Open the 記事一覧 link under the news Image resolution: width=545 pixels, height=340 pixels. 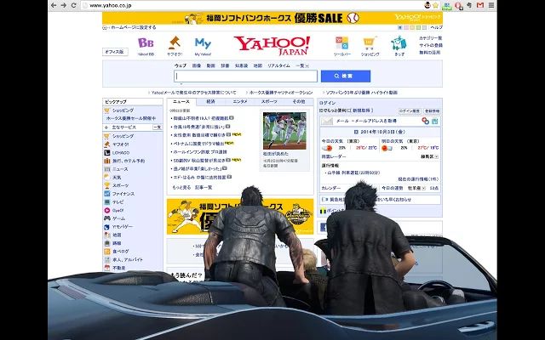pyautogui.click(x=204, y=187)
